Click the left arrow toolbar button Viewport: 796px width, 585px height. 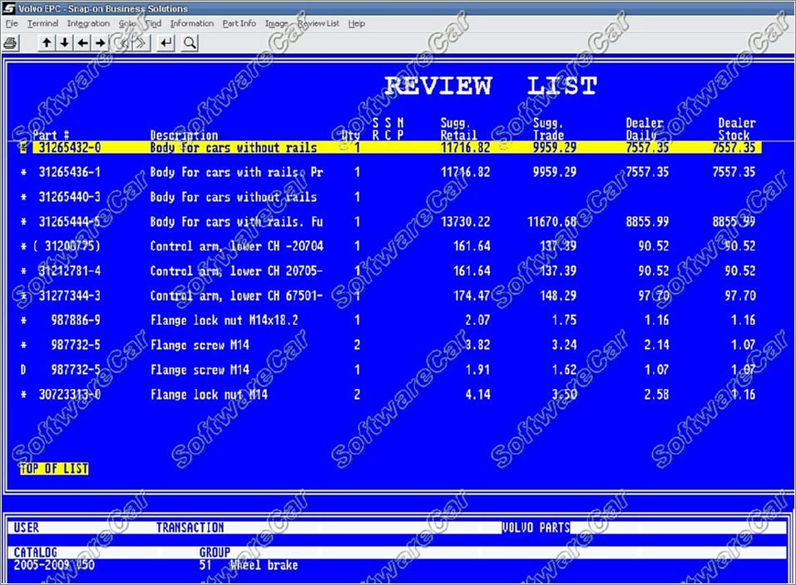pyautogui.click(x=82, y=42)
